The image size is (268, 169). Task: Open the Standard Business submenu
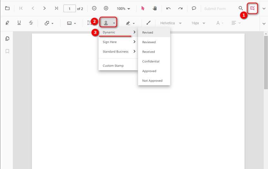coord(118,52)
